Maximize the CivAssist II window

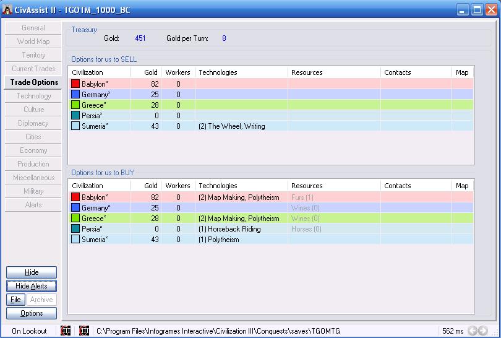[477, 9]
